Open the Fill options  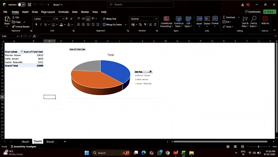pyautogui.click(x=226, y=22)
